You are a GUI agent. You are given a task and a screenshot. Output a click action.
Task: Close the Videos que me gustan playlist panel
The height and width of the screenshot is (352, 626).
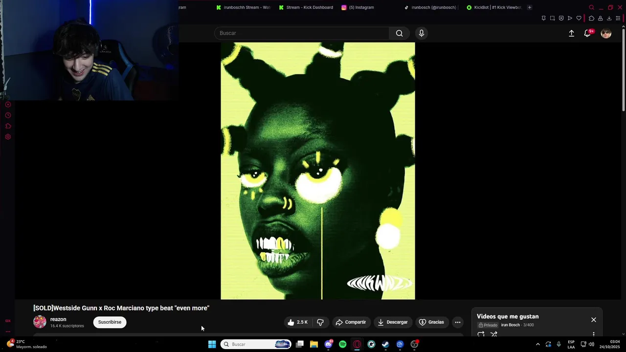pyautogui.click(x=594, y=320)
